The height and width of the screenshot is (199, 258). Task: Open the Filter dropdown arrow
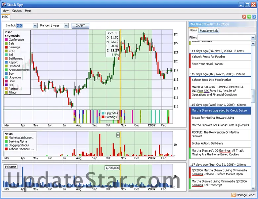tap(253, 37)
